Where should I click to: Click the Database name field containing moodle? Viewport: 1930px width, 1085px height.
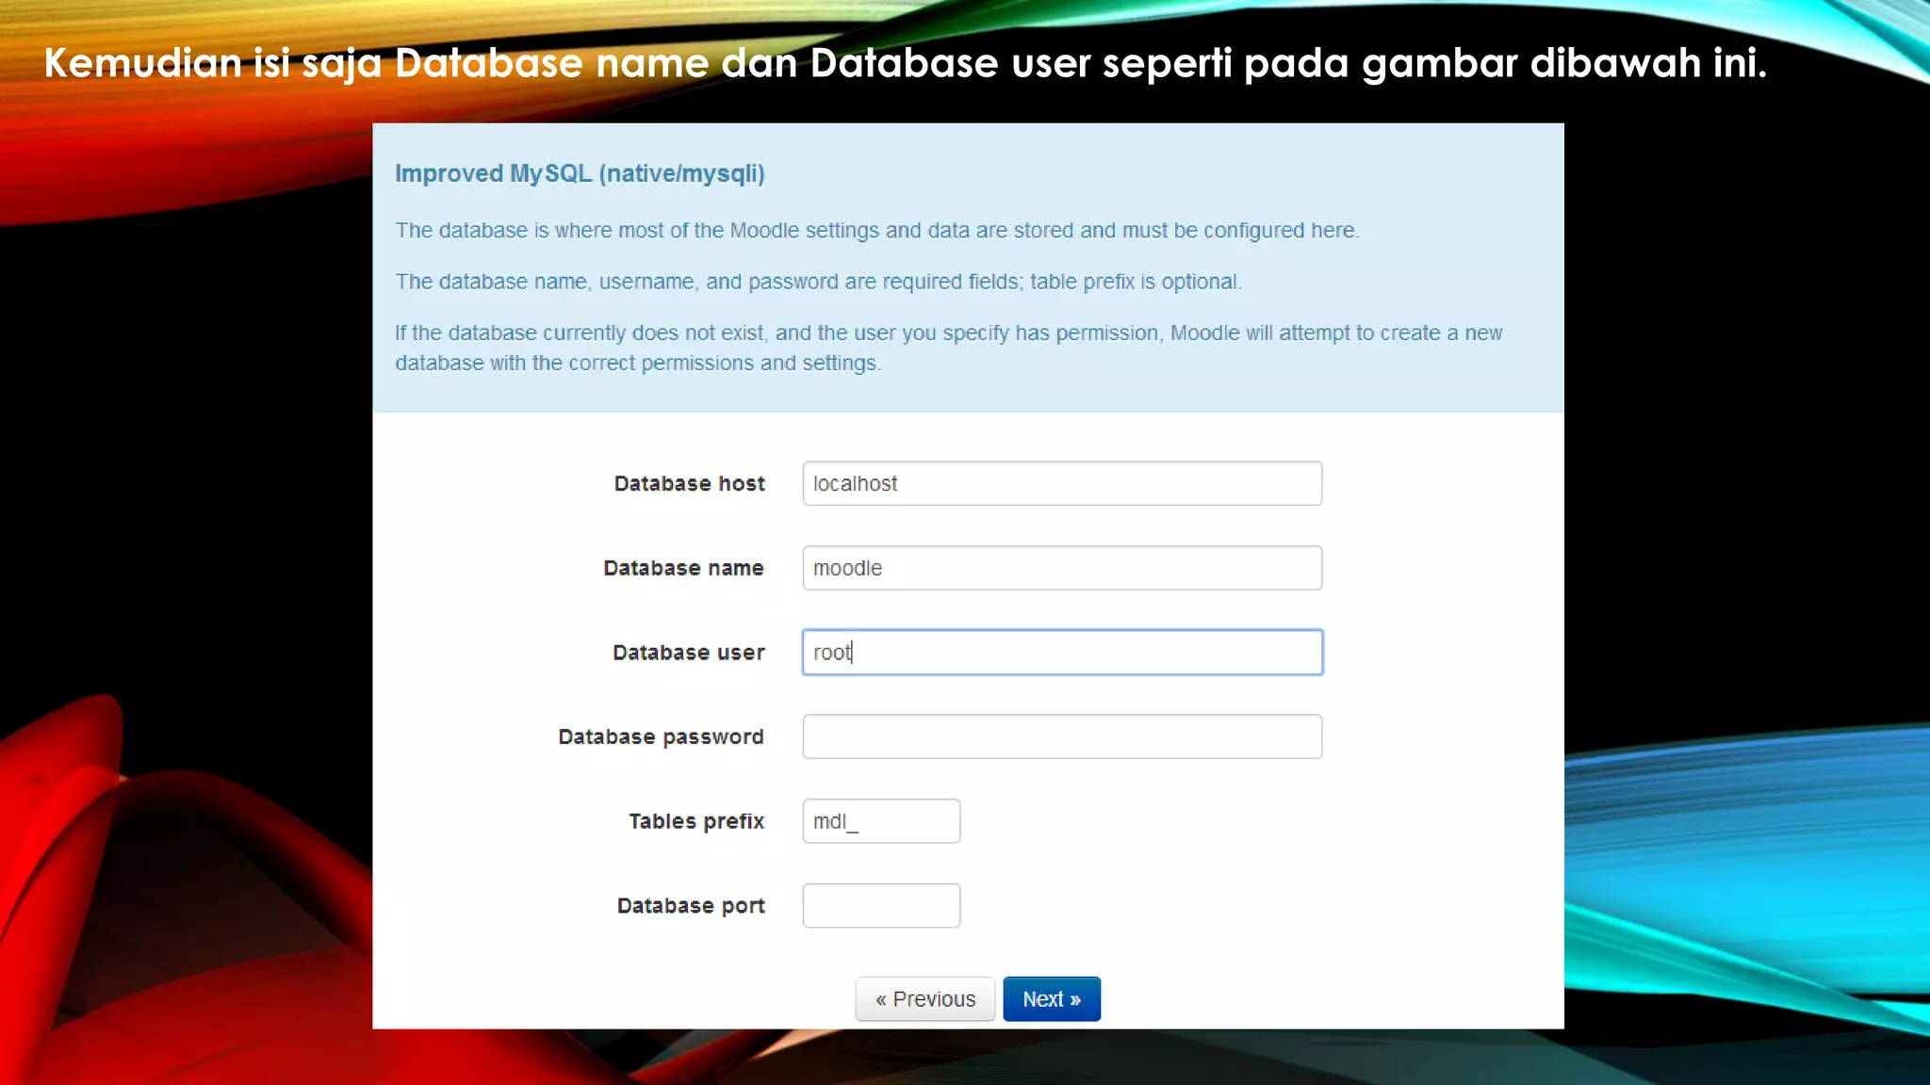(x=1062, y=568)
